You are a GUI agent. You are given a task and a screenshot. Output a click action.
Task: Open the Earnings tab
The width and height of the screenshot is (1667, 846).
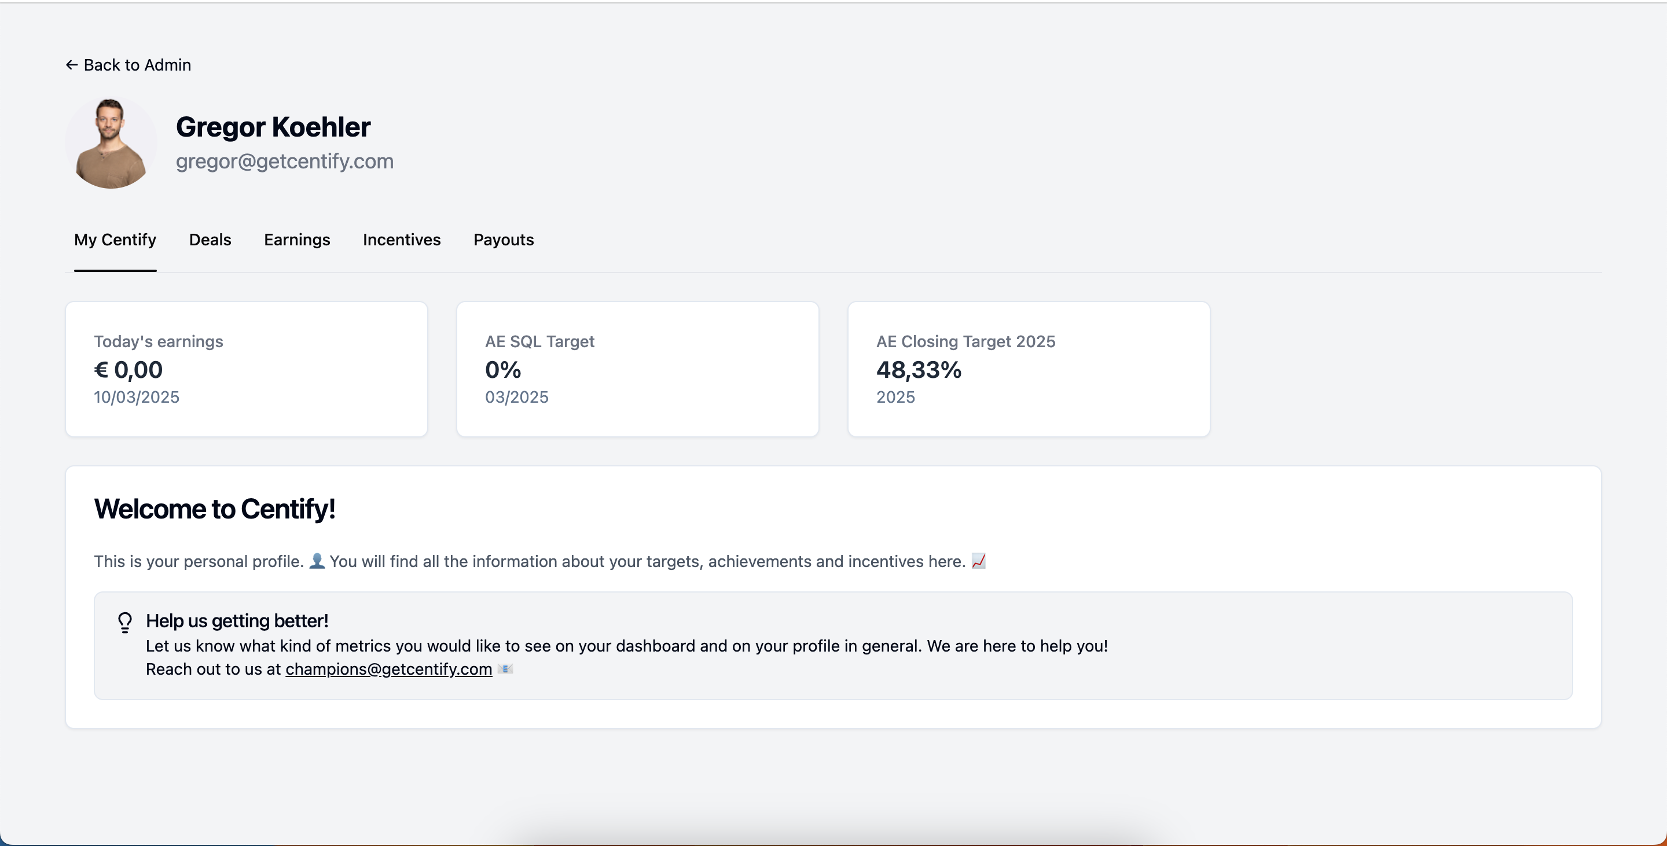pos(297,240)
